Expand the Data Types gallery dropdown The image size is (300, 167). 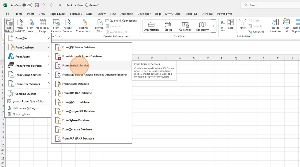tap(213, 26)
